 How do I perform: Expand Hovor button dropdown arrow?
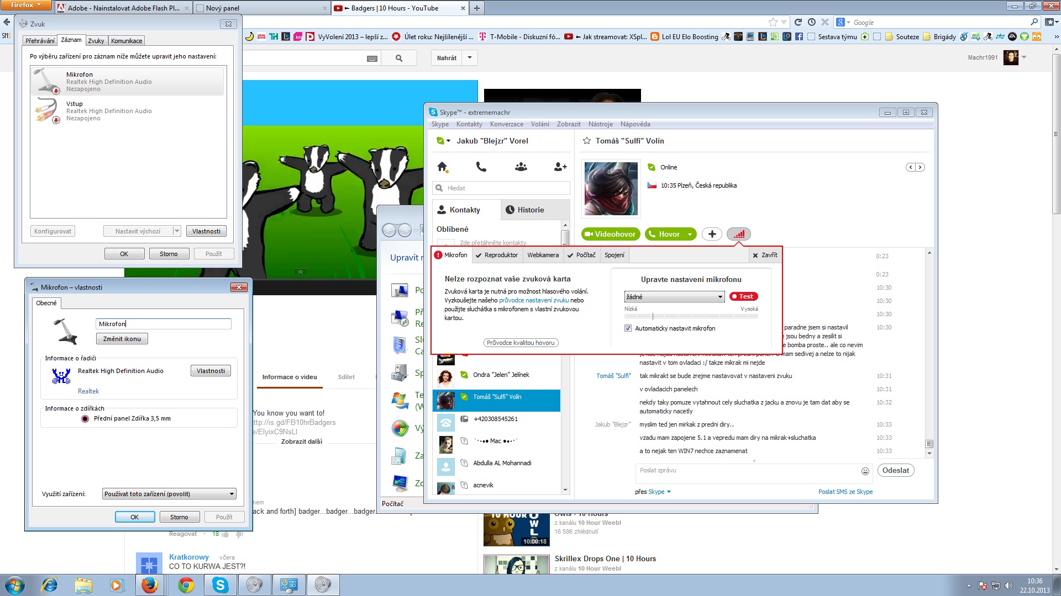click(x=690, y=235)
